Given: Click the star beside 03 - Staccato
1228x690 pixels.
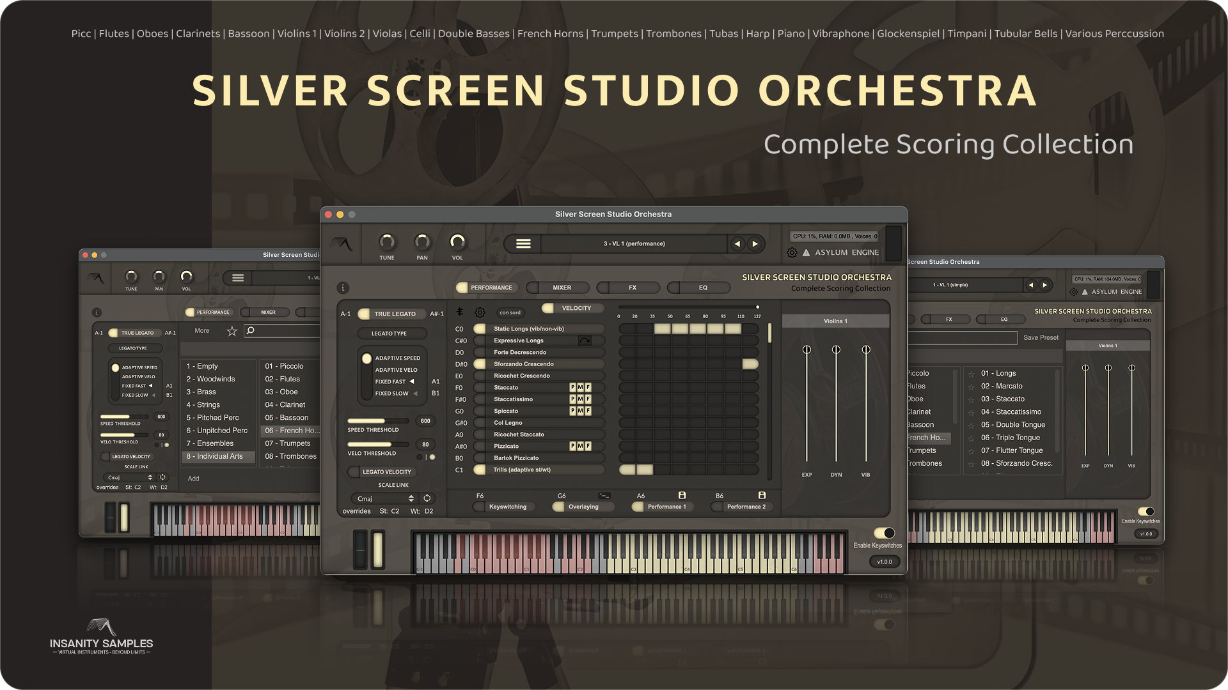Looking at the screenshot, I should pyautogui.click(x=971, y=399).
